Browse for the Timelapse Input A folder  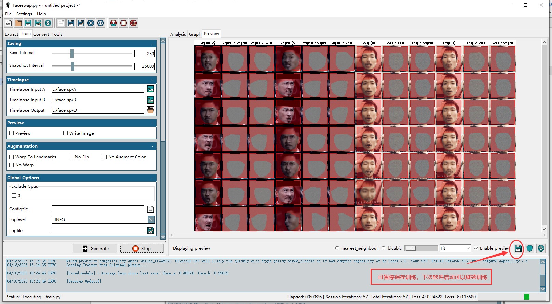pyautogui.click(x=150, y=89)
